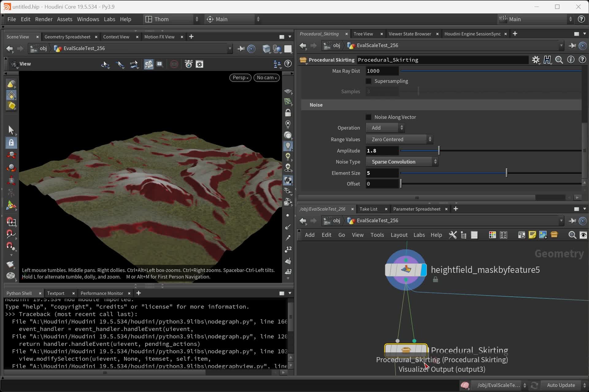
Task: Enable the Supersampling checkbox
Action: [x=368, y=81]
